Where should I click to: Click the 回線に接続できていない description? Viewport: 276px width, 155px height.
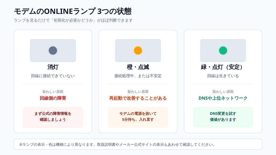point(53,76)
